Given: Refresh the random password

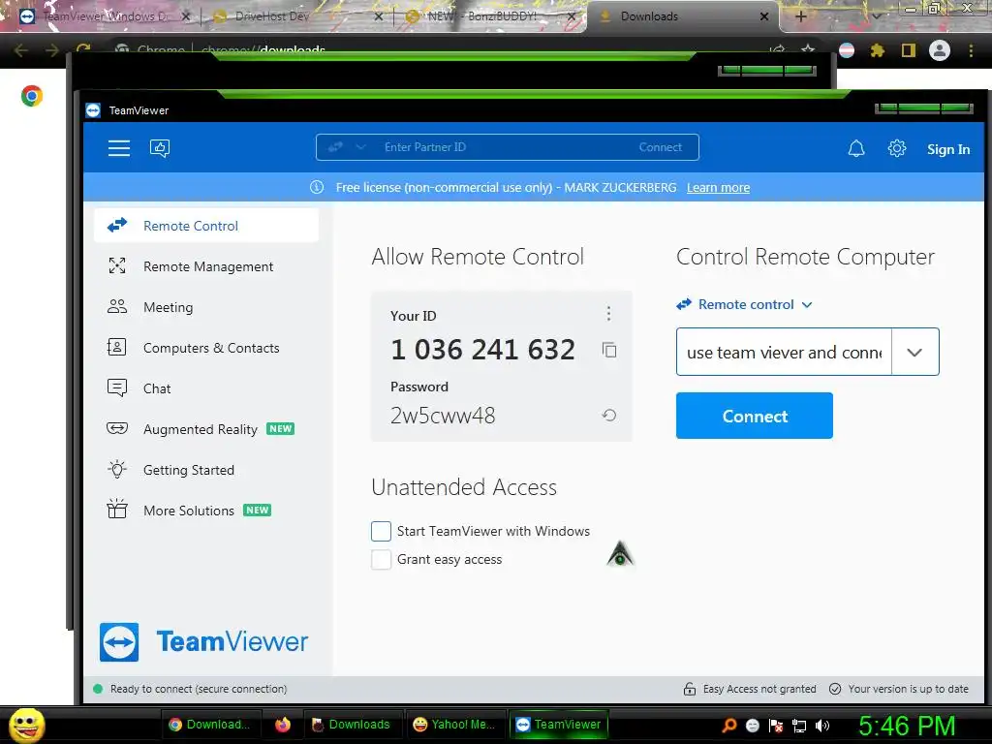Looking at the screenshot, I should [x=608, y=416].
